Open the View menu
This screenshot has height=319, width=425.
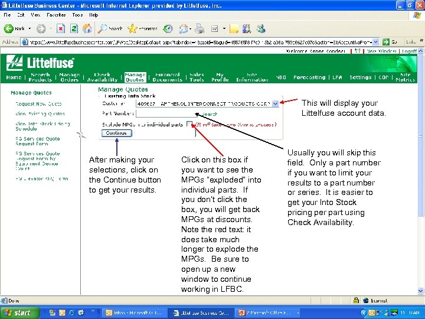click(x=35, y=15)
